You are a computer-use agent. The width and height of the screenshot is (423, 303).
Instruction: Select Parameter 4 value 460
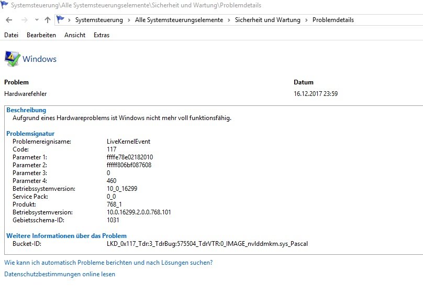pos(112,181)
